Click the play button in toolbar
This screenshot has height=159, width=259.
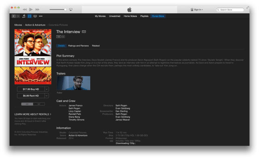[31, 9]
